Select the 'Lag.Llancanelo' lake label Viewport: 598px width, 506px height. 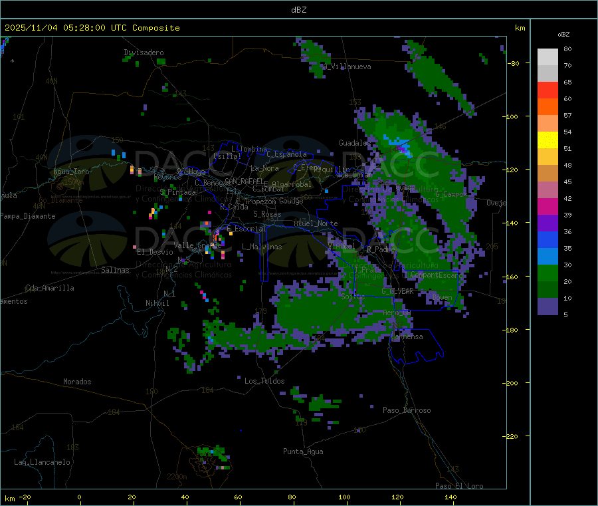tap(43, 462)
